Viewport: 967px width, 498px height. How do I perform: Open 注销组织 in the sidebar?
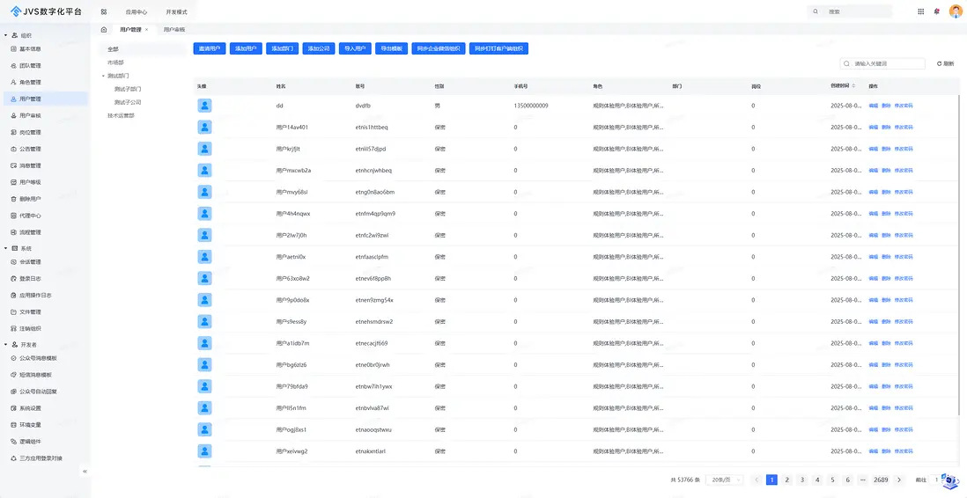pos(30,328)
